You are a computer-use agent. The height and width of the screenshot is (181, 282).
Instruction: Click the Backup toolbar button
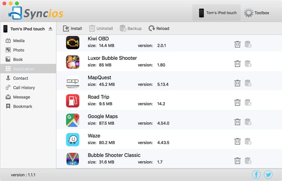tap(130, 29)
